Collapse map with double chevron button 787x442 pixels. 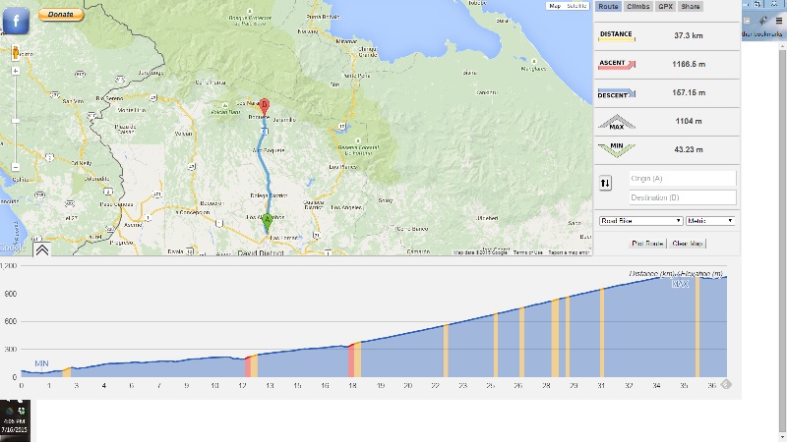[42, 249]
